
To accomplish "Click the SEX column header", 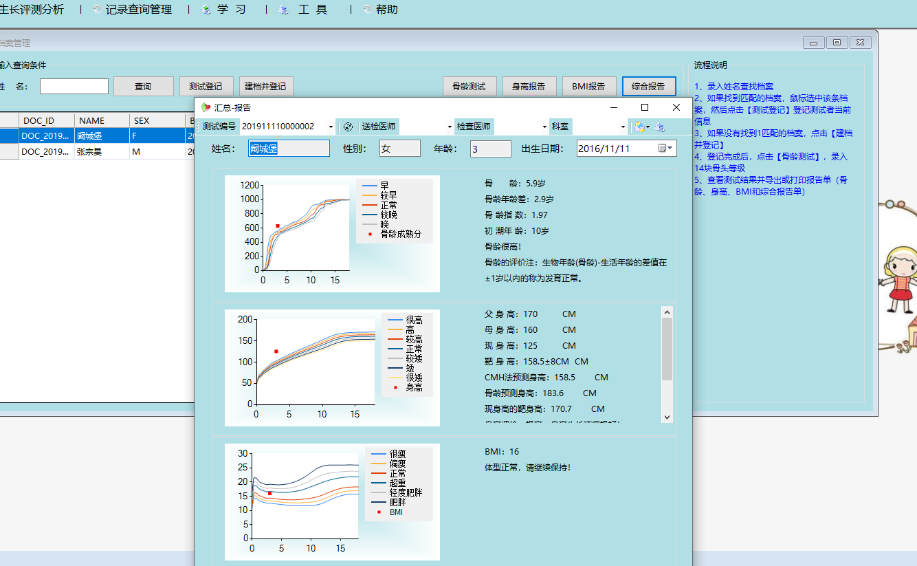I will point(157,121).
